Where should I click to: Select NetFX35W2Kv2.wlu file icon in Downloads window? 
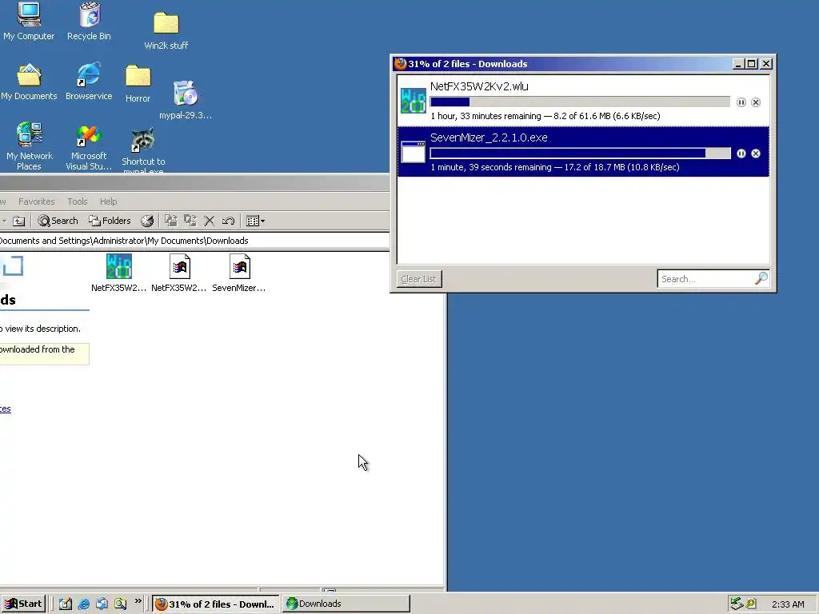pyautogui.click(x=413, y=101)
